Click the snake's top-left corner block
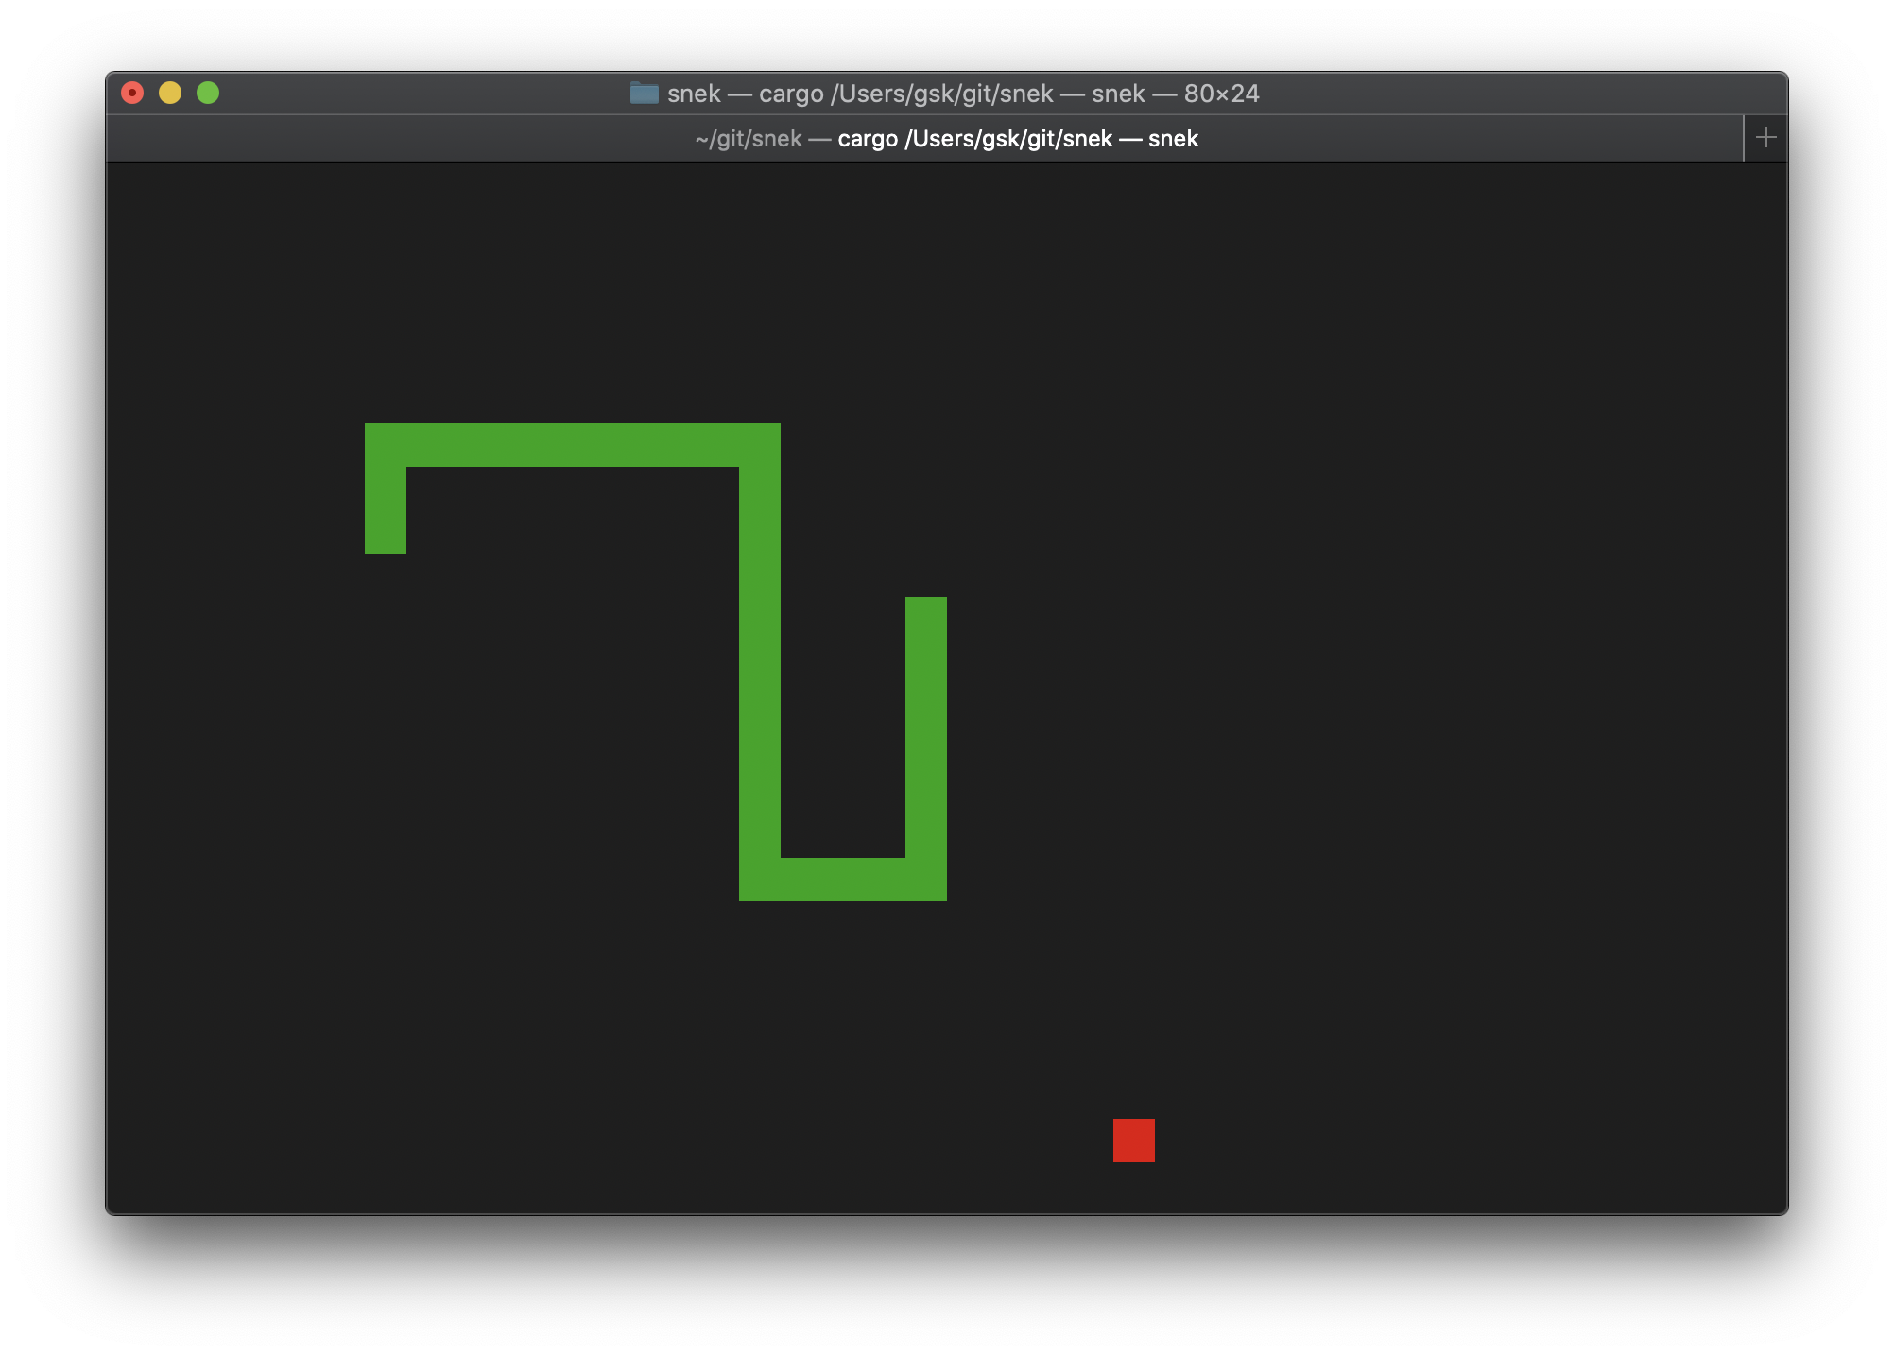 [x=386, y=445]
